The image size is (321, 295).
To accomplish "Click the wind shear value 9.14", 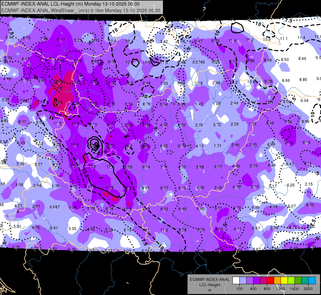I will point(146,167).
